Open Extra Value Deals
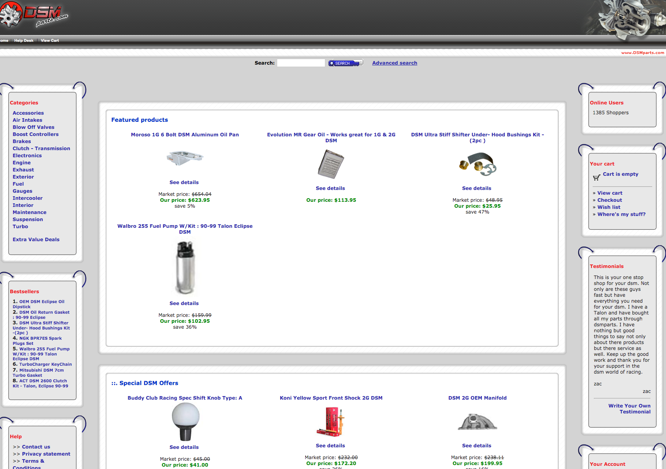 pyautogui.click(x=36, y=240)
